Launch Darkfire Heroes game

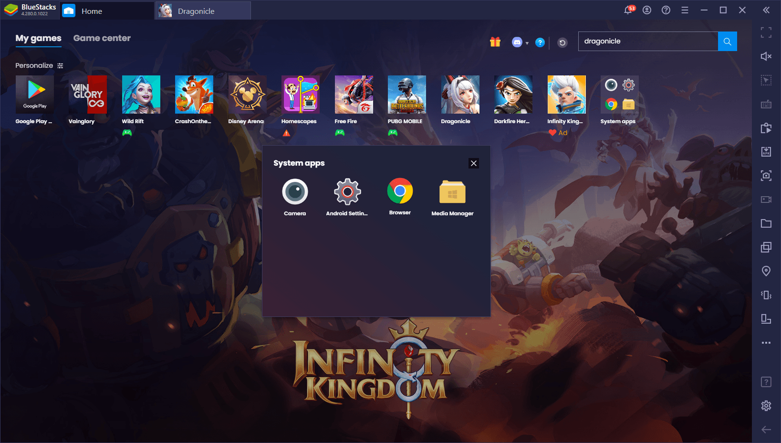coord(513,95)
